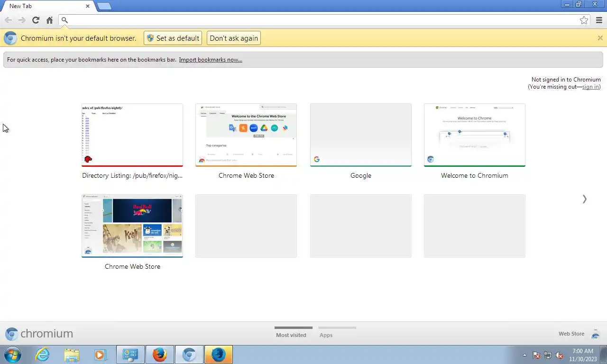Viewport: 607px width, 364px height.
Task: Open the first Chrome Web Store thumbnail
Action: (x=246, y=135)
